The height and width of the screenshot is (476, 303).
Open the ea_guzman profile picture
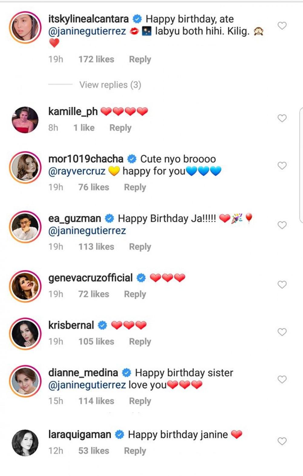[x=25, y=227]
